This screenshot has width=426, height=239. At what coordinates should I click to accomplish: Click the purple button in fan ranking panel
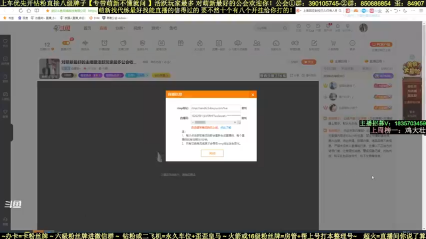[x=383, y=76]
